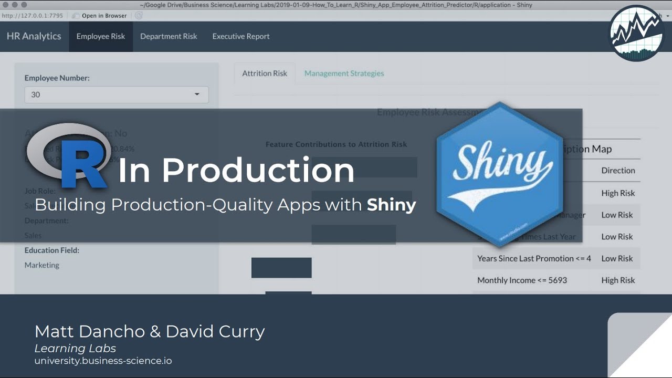
Task: Click the 'Employee Number:' label
Action: point(57,78)
